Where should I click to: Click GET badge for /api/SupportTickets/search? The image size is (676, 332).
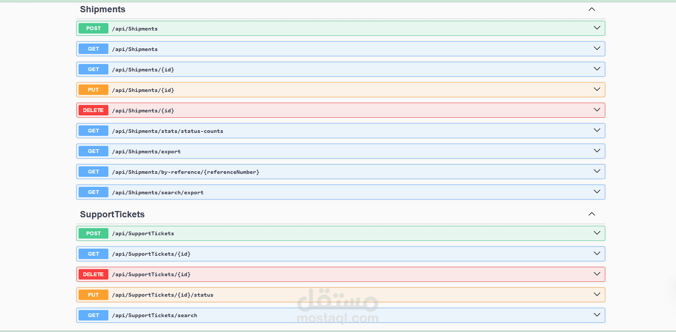tap(93, 315)
